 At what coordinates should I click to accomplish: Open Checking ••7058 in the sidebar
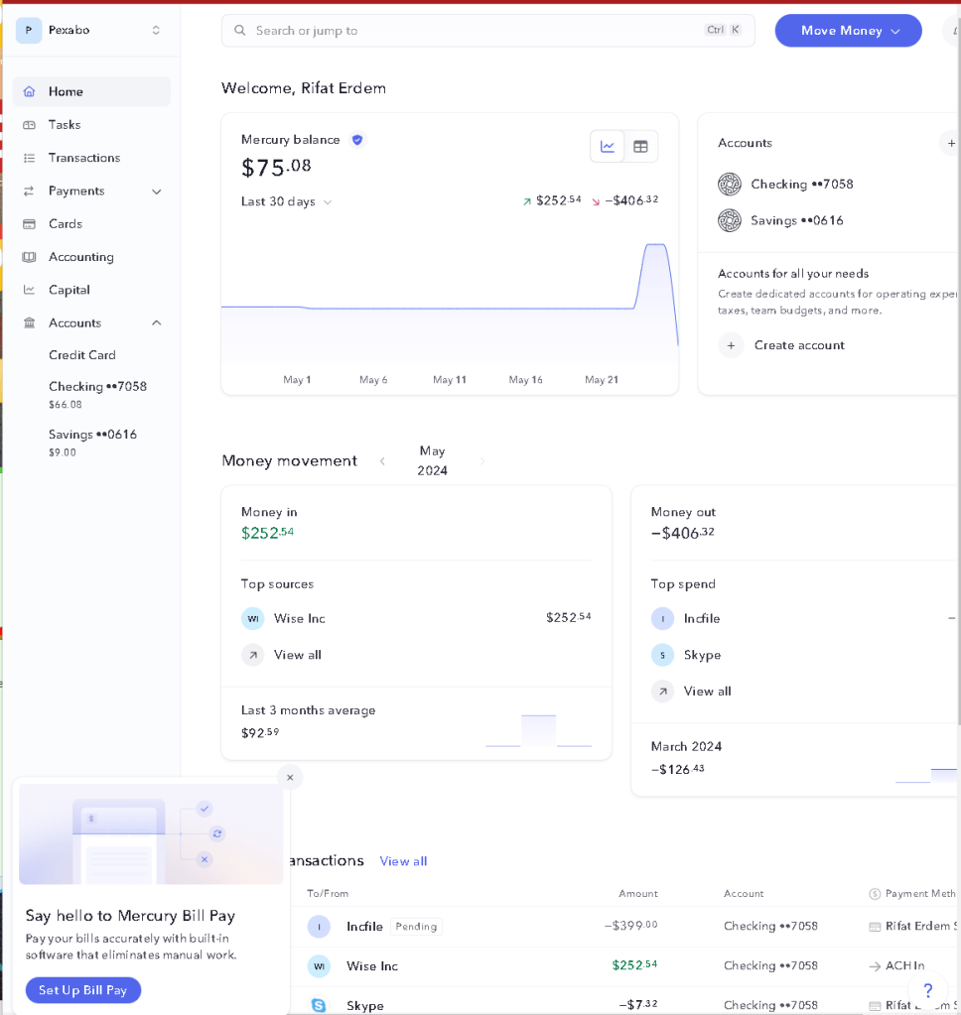click(x=97, y=394)
